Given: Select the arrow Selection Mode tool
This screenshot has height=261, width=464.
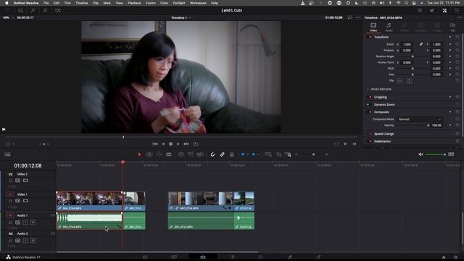Looking at the screenshot, I should tap(139, 154).
